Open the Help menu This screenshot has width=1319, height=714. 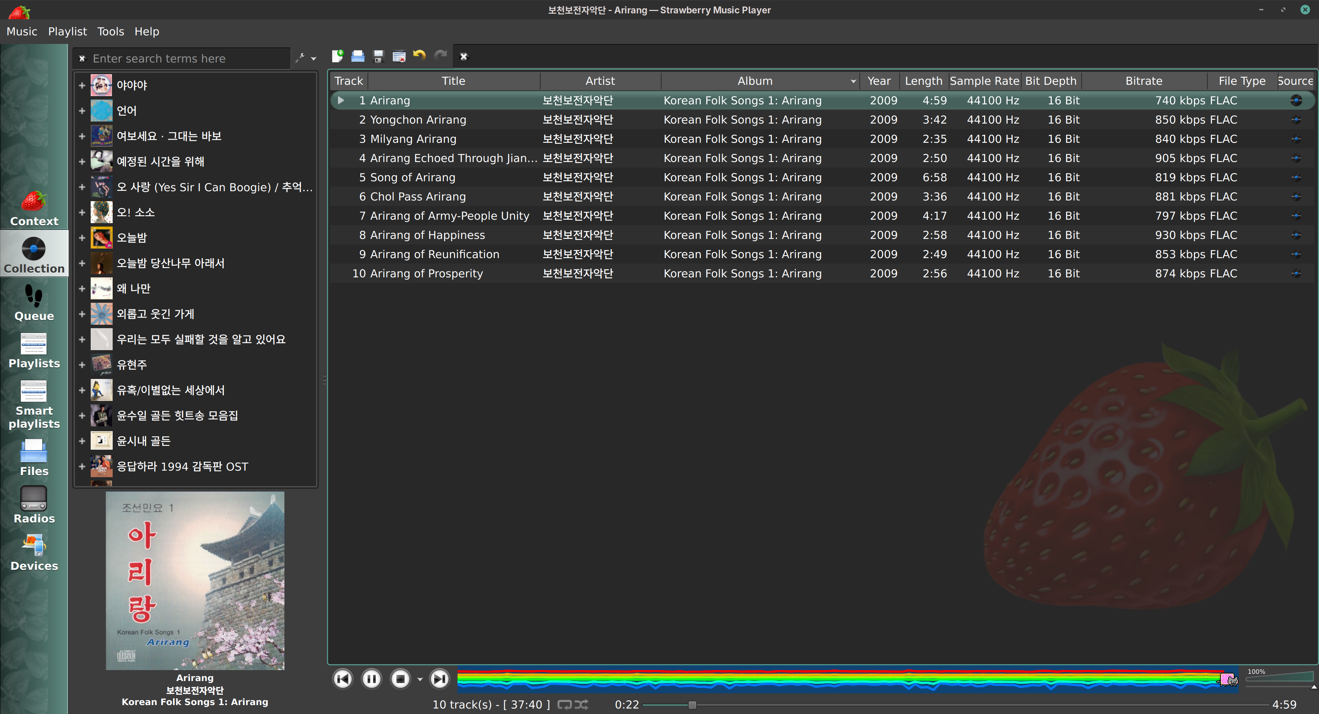point(147,32)
